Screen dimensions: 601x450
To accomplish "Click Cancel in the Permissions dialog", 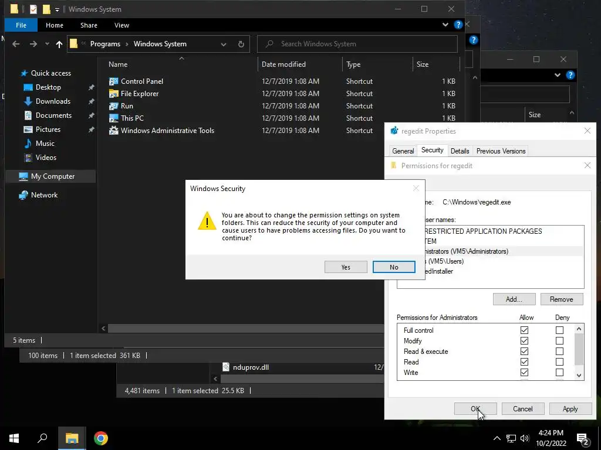I will [523, 408].
